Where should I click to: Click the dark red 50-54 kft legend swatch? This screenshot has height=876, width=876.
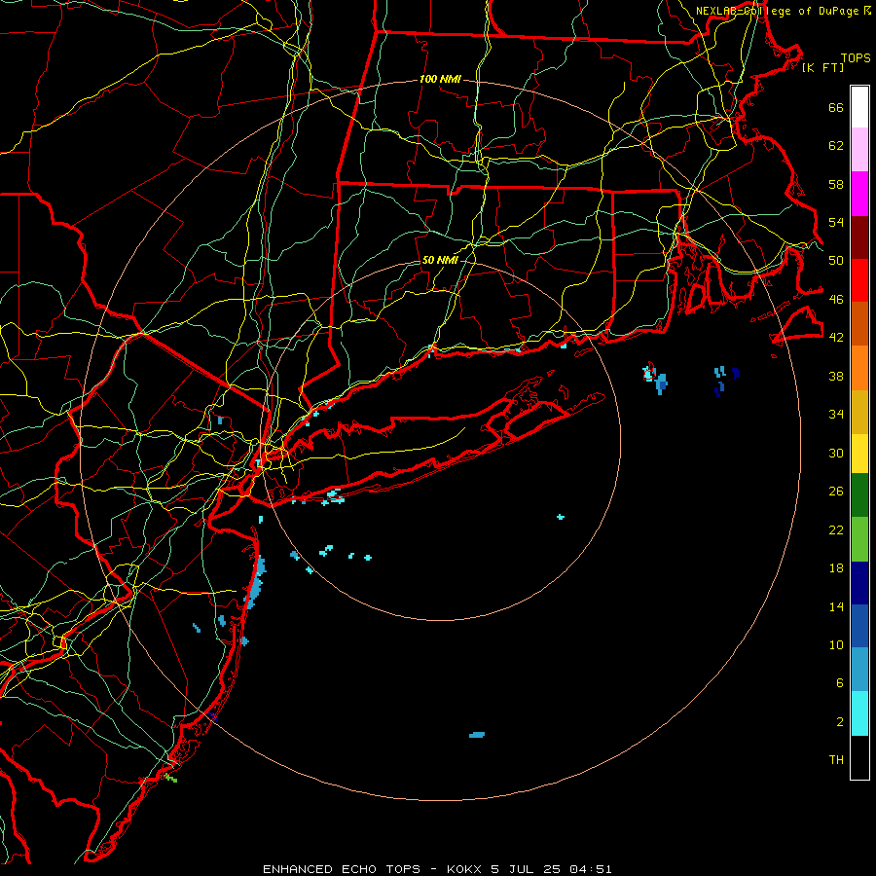[859, 237]
